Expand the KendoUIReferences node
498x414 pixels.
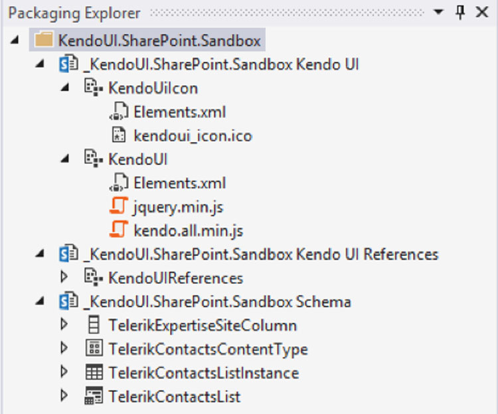pos(64,278)
